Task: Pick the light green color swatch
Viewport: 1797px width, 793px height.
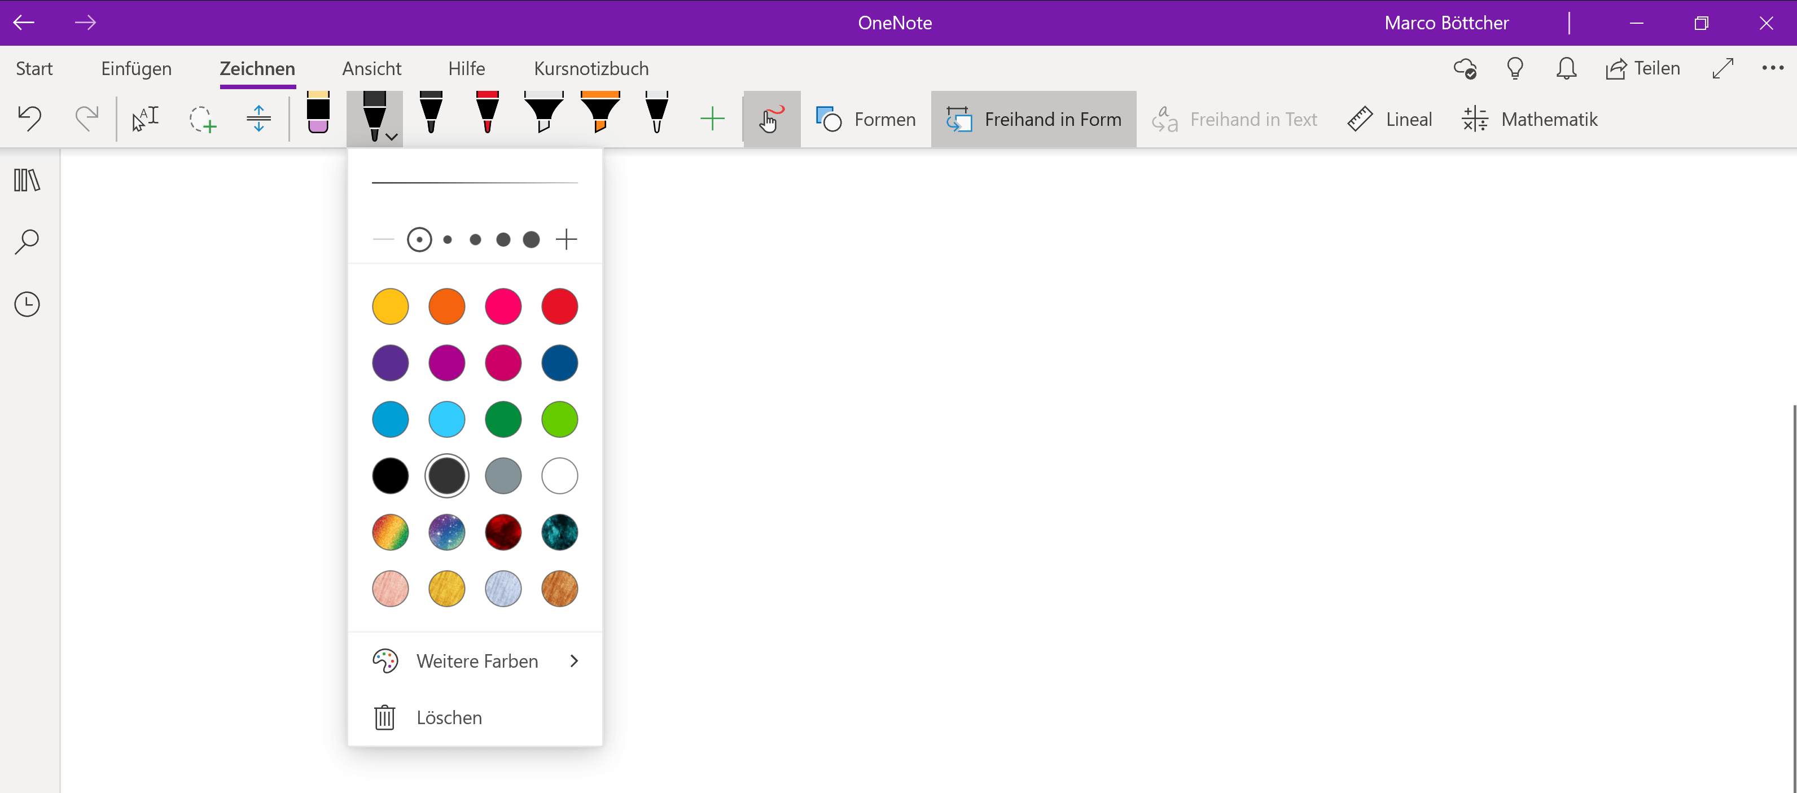Action: 559,420
